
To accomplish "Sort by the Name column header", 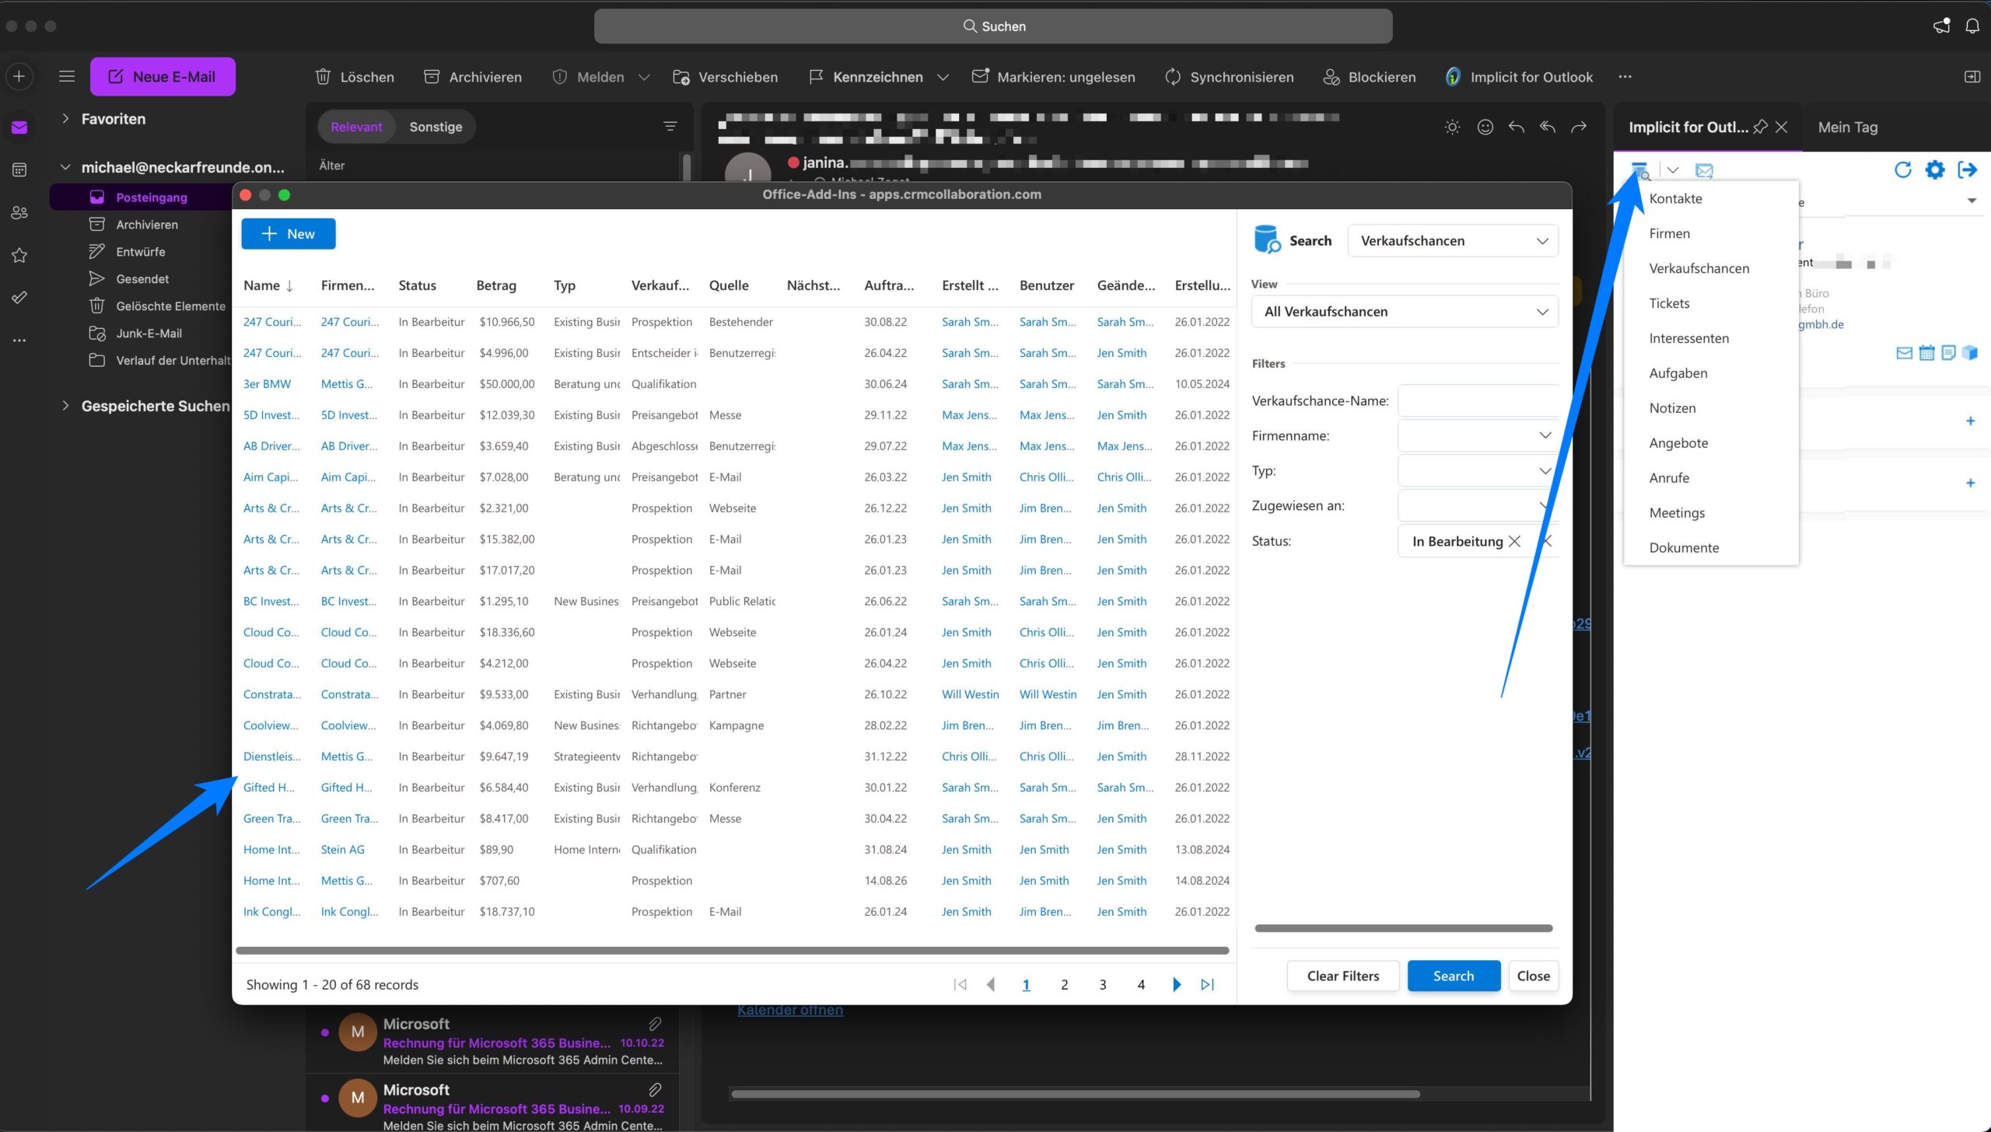I will [268, 285].
